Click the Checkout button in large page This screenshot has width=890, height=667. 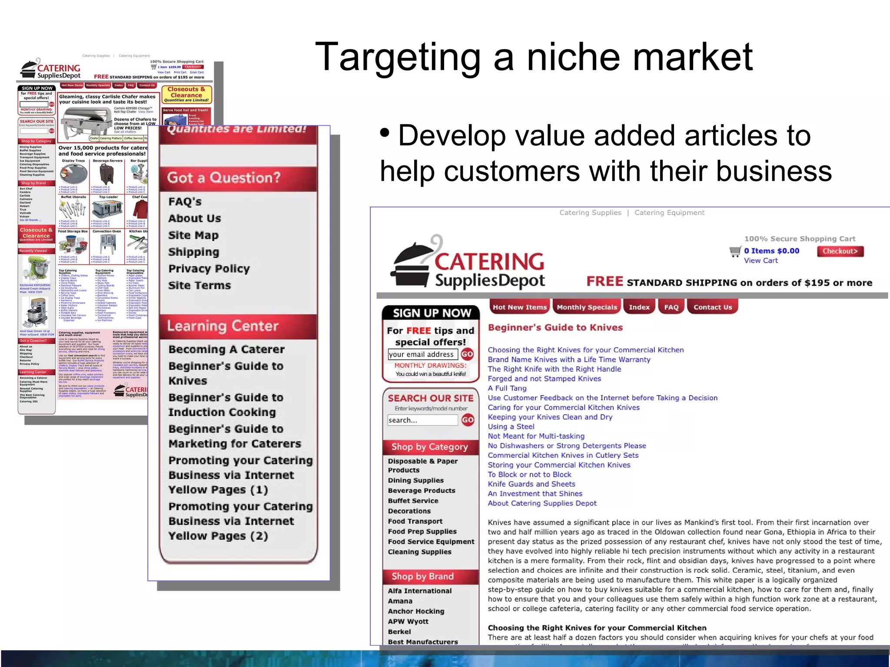(x=840, y=251)
